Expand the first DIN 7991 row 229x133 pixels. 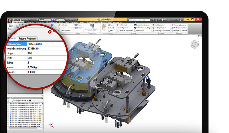8,124
